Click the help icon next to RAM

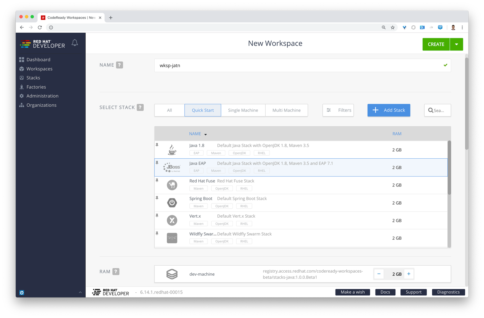116,271
